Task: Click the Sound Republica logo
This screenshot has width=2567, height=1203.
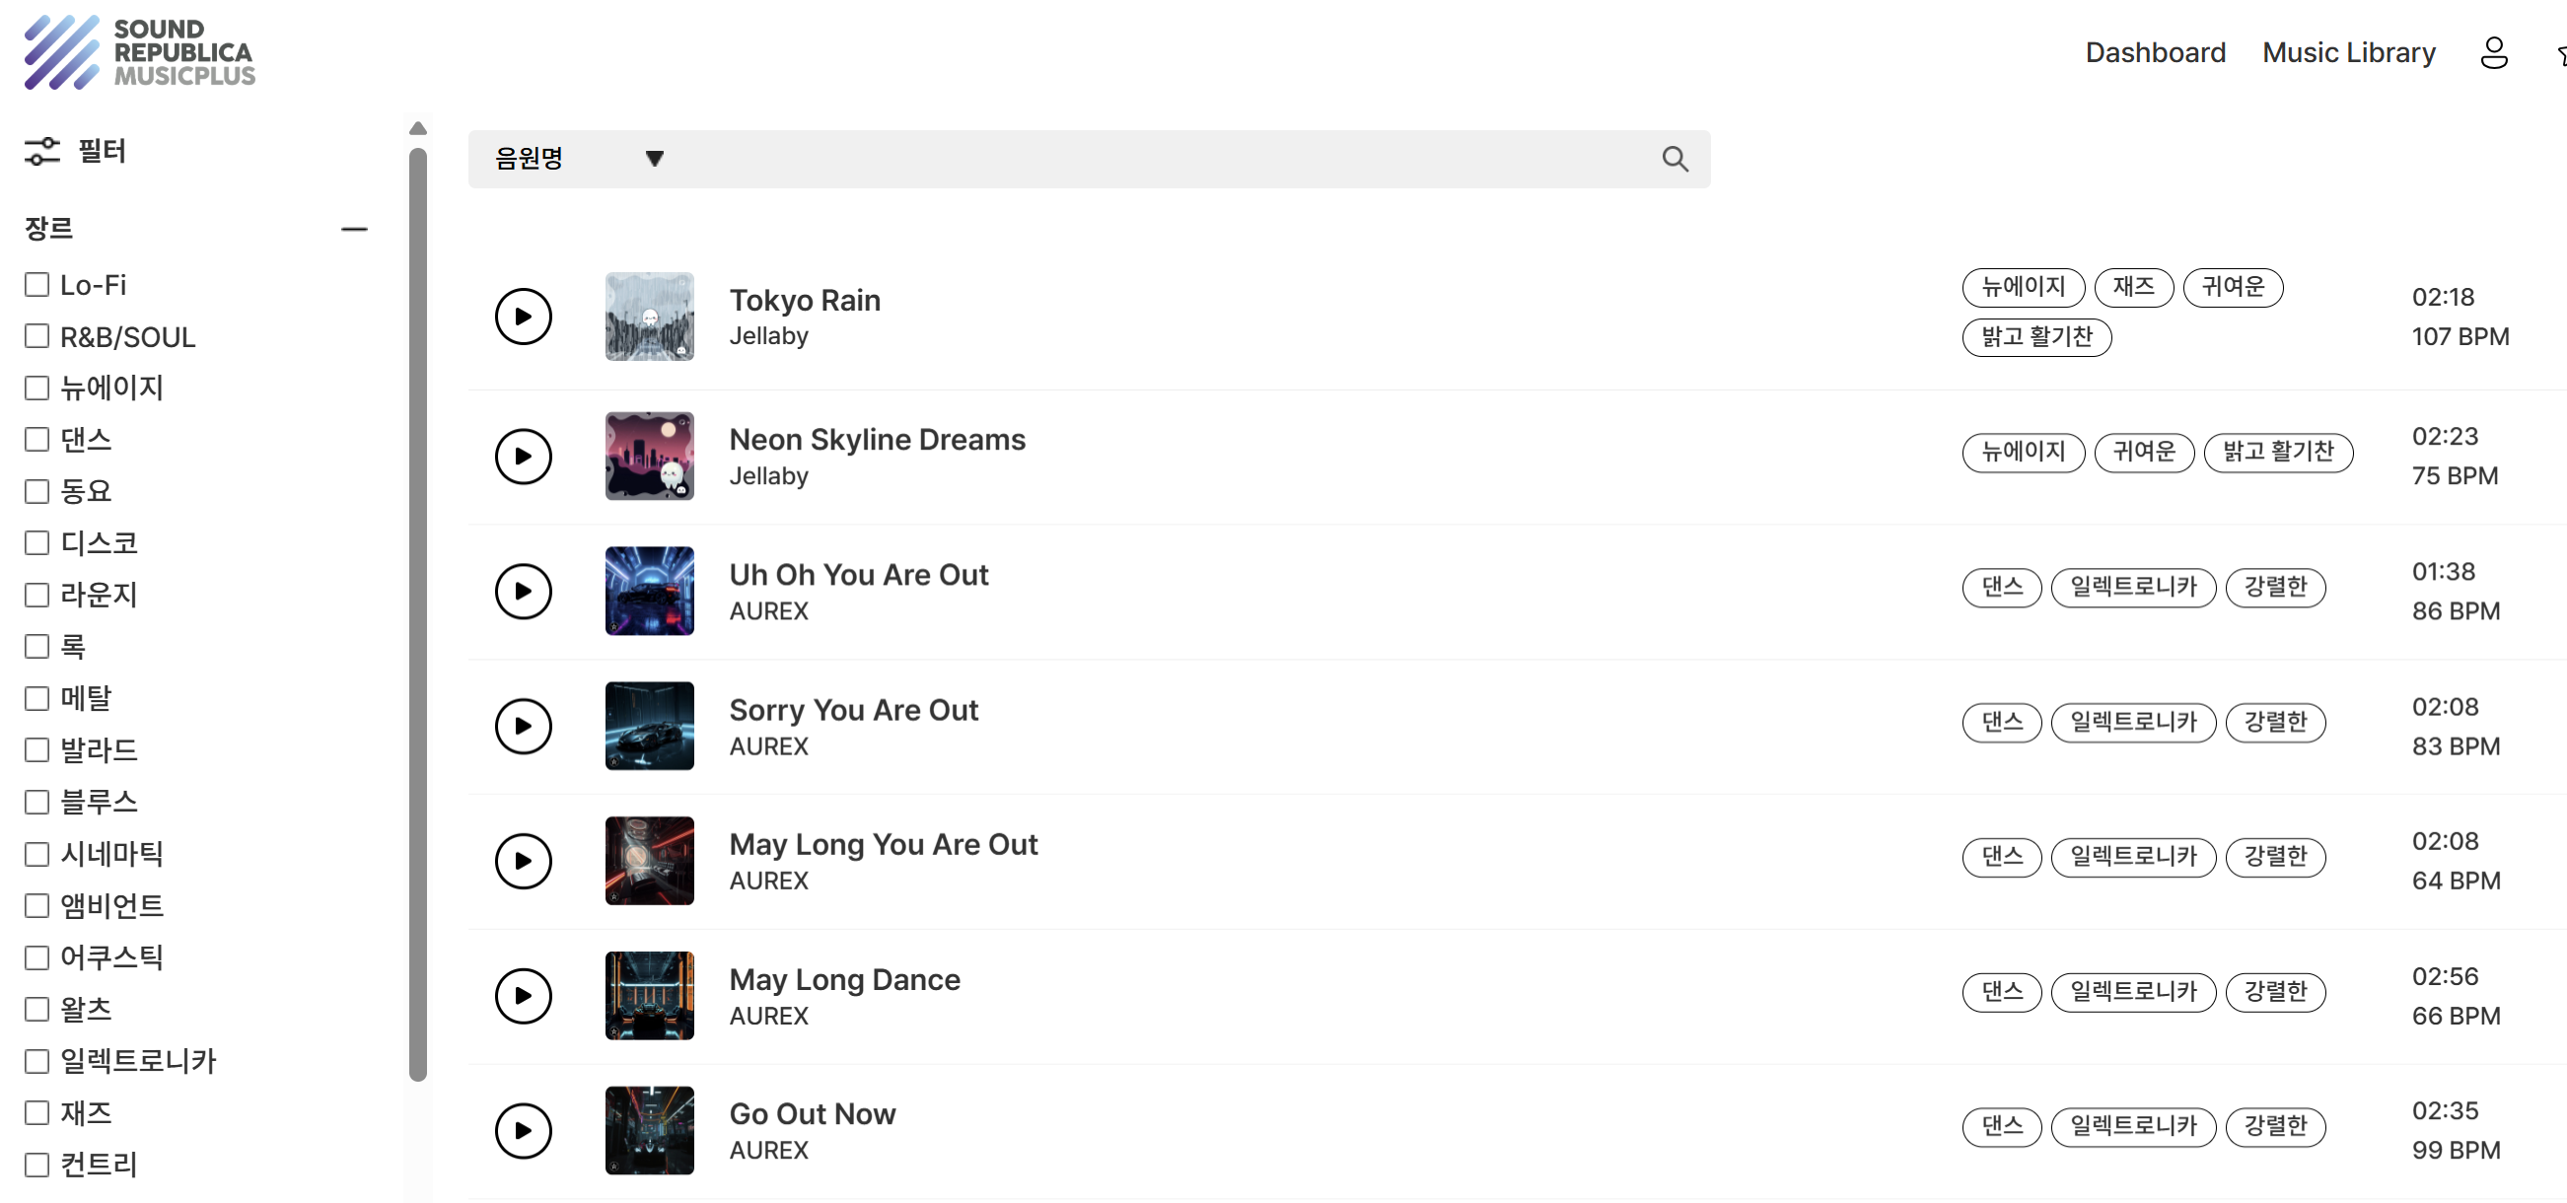Action: pyautogui.click(x=139, y=52)
